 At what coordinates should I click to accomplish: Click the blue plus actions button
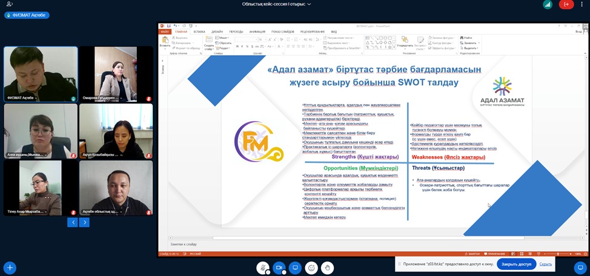pos(10,268)
